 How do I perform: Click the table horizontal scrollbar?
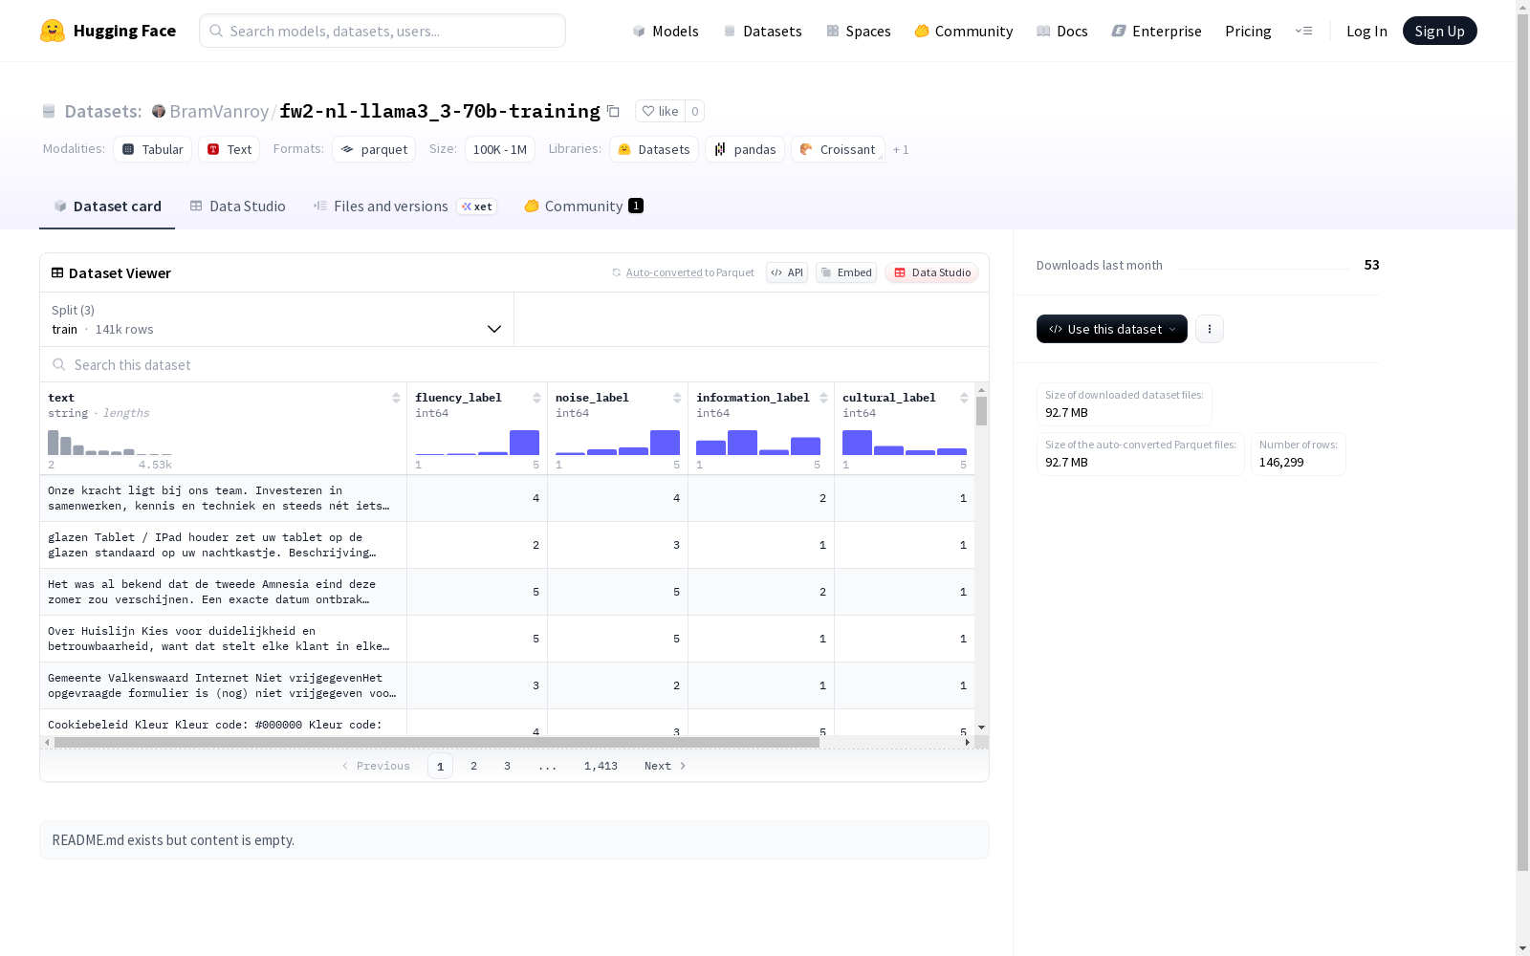tap(437, 742)
